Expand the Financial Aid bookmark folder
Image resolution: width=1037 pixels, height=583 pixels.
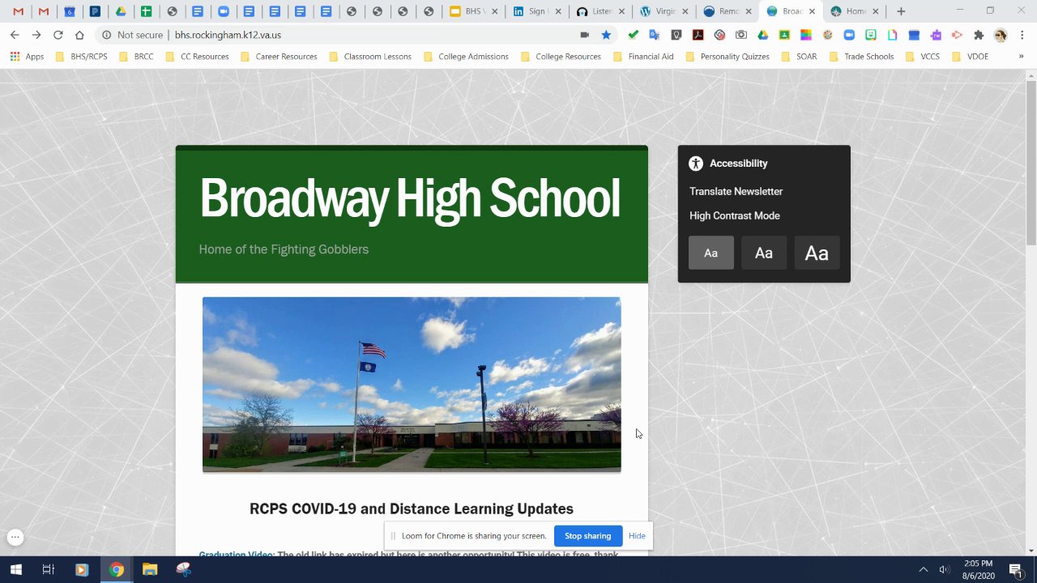click(x=643, y=57)
